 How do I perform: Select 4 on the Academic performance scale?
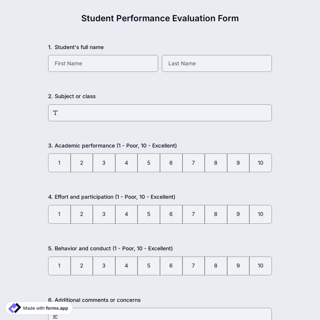126,163
